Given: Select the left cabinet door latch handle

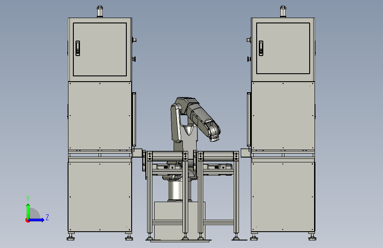Looking at the screenshot, I should point(78,48).
